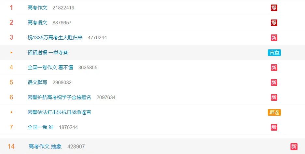Click the 新 badge beside 语文默写

pyautogui.click(x=274, y=83)
